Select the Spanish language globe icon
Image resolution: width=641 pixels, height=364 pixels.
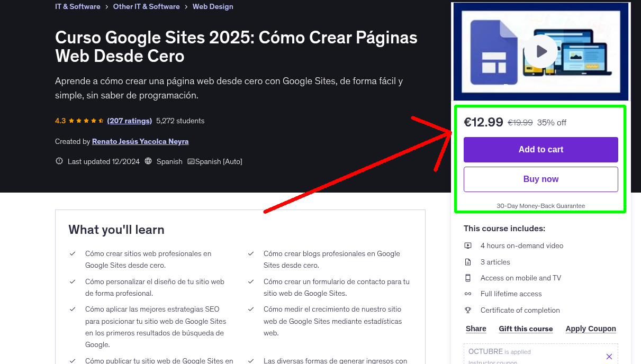[148, 161]
